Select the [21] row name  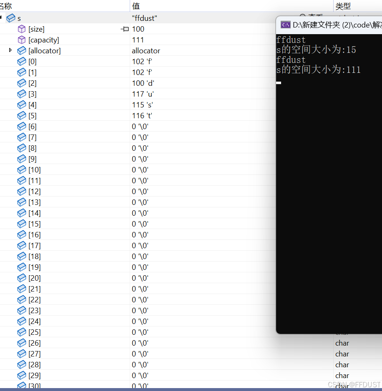point(35,289)
